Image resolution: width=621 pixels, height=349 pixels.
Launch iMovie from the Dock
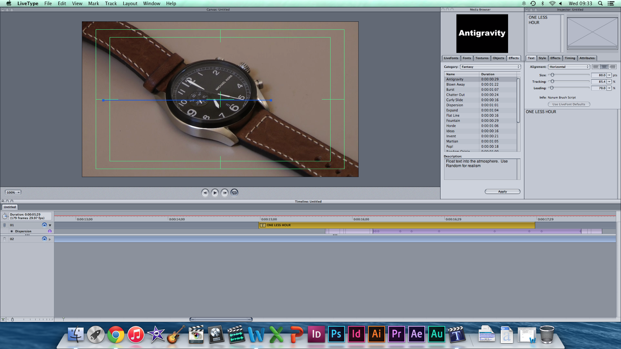click(x=156, y=334)
